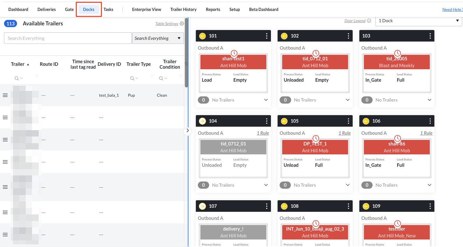The width and height of the screenshot is (463, 247).
Task: Click the three-dot menu on dock 101
Action: pyautogui.click(x=266, y=36)
